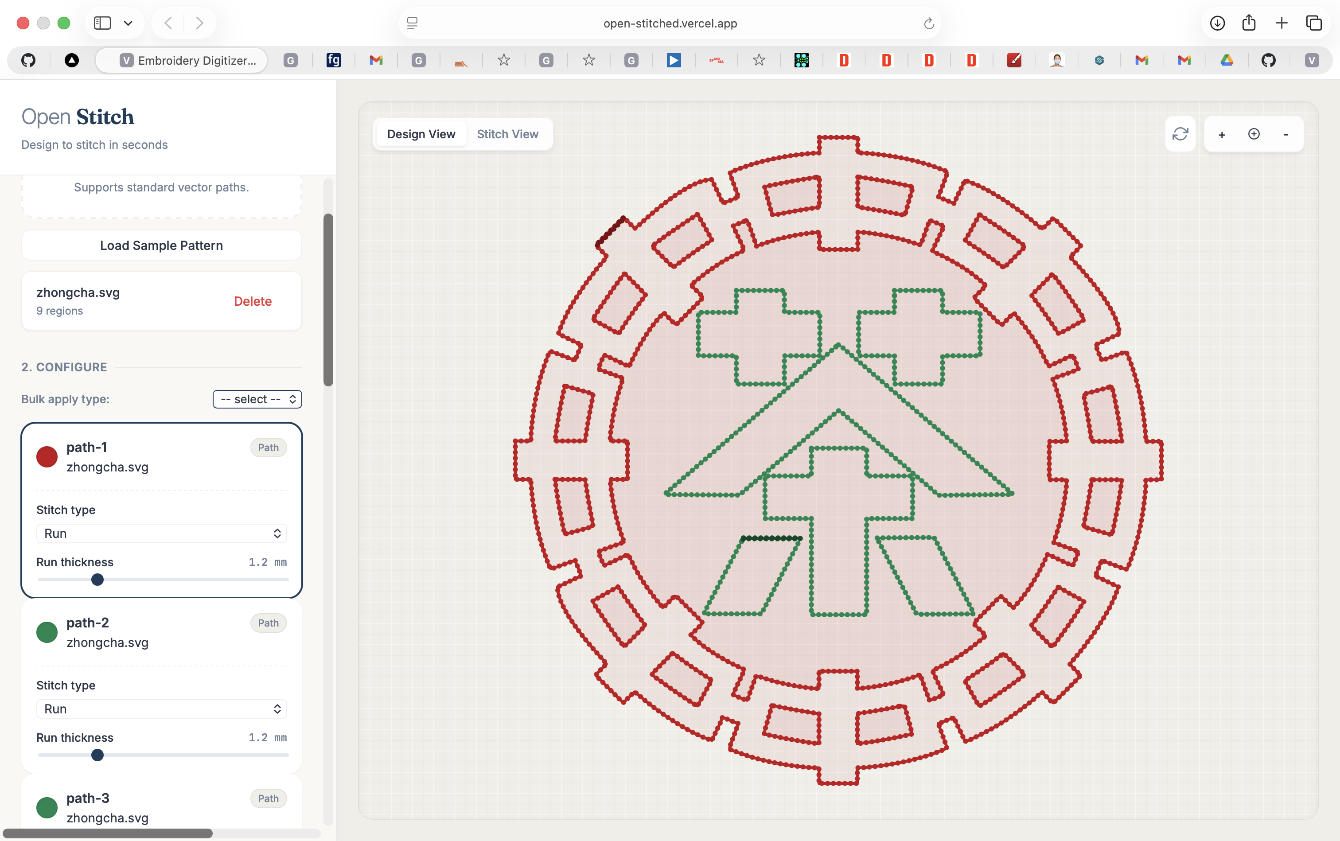Click the page reload icon

point(928,23)
